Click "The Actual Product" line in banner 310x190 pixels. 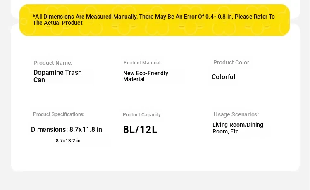coord(57,23)
